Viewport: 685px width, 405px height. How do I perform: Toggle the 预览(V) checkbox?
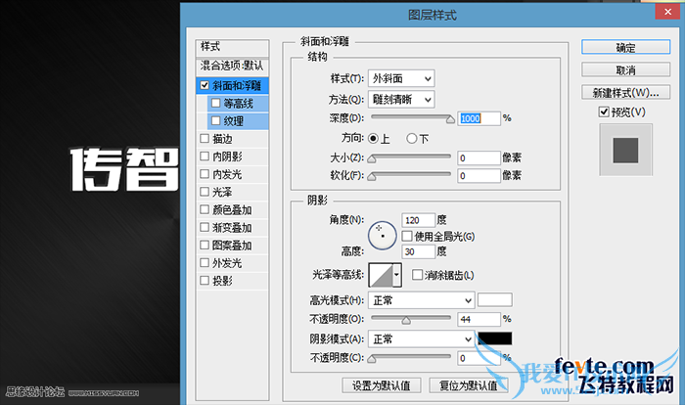tap(604, 112)
